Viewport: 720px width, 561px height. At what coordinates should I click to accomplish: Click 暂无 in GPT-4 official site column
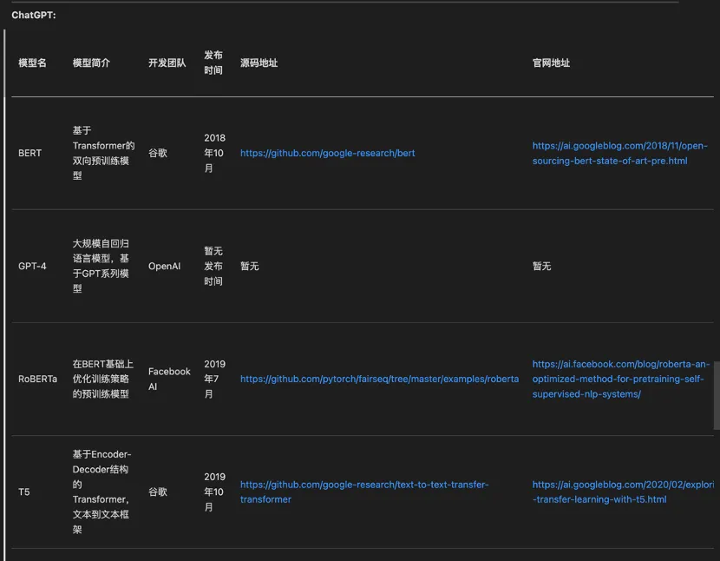point(541,267)
